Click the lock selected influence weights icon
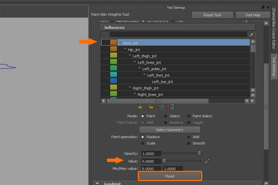 pos(140,106)
